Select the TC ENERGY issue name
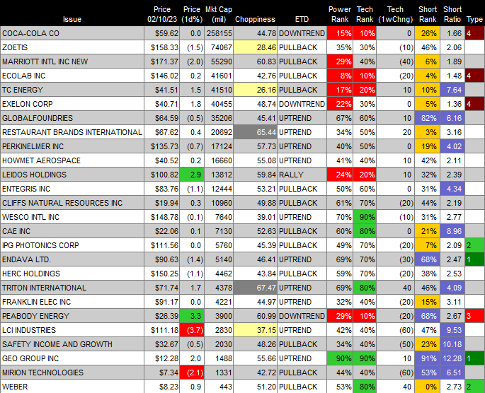Screen dimensions: 485x393 pos(23,90)
